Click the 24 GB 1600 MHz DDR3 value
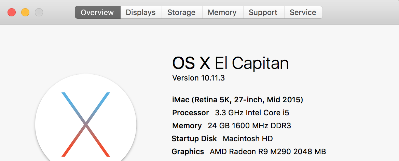The image size is (399, 161). [249, 126]
